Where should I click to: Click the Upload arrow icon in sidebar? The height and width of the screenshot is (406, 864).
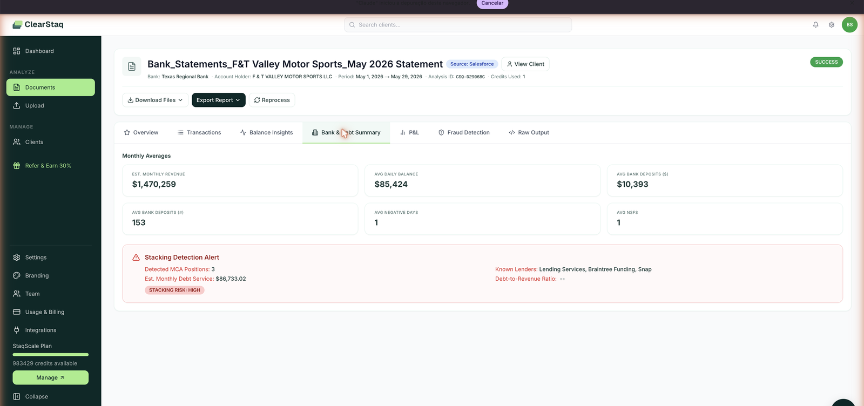(x=17, y=106)
